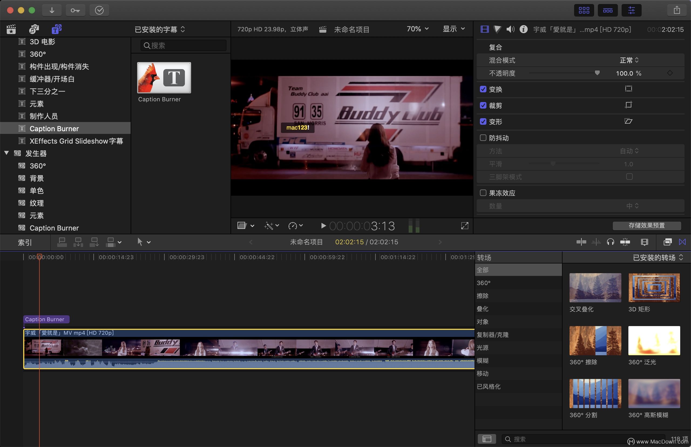Viewport: 691px width, 447px height.
Task: Select 下三分之一 titles category
Action: pyautogui.click(x=47, y=92)
